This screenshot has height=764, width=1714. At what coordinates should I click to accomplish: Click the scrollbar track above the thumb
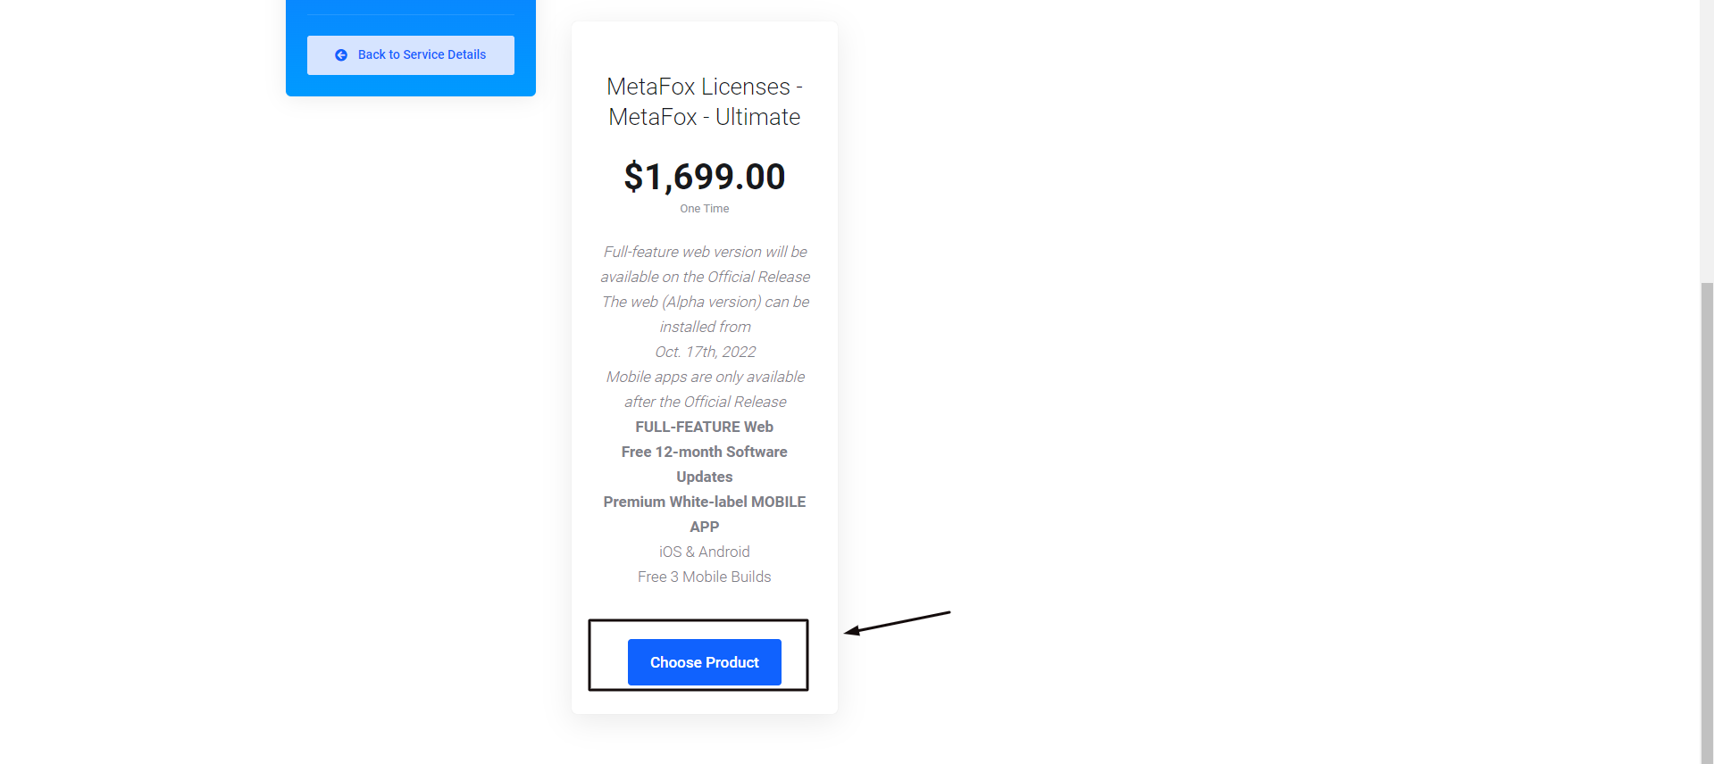(x=1707, y=134)
